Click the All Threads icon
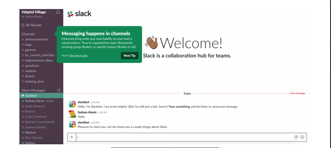 [23, 25]
